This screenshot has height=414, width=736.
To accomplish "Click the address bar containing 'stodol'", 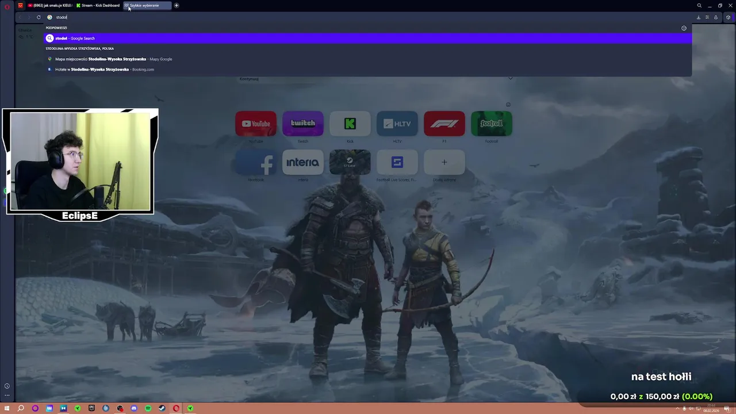I will tap(368, 17).
